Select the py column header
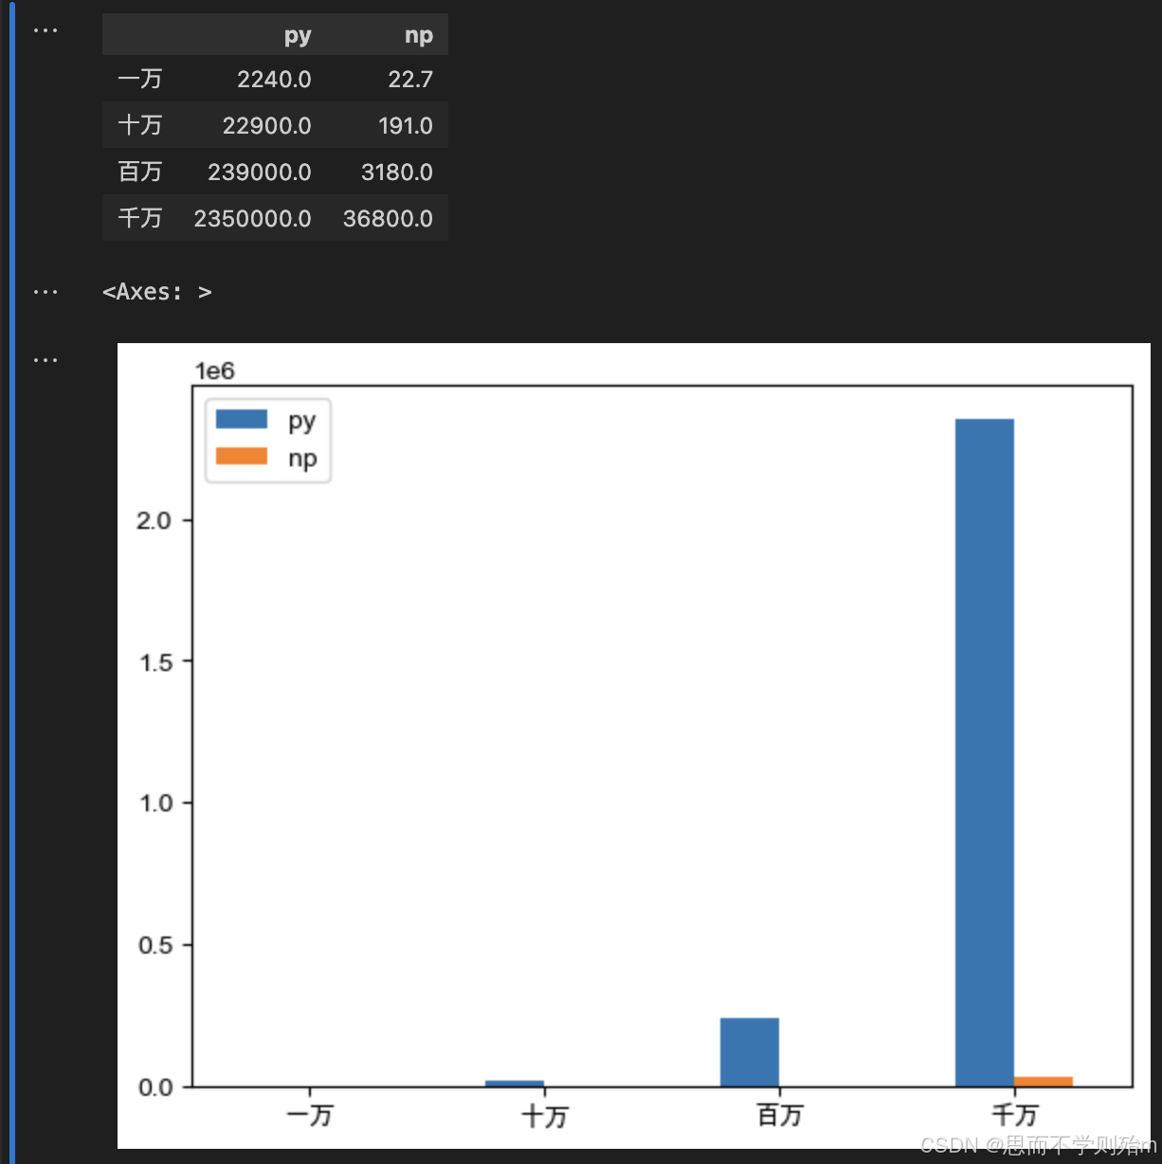 point(298,36)
